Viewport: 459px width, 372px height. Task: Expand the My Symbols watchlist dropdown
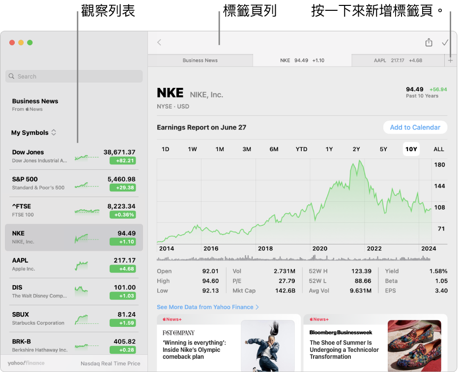[34, 133]
